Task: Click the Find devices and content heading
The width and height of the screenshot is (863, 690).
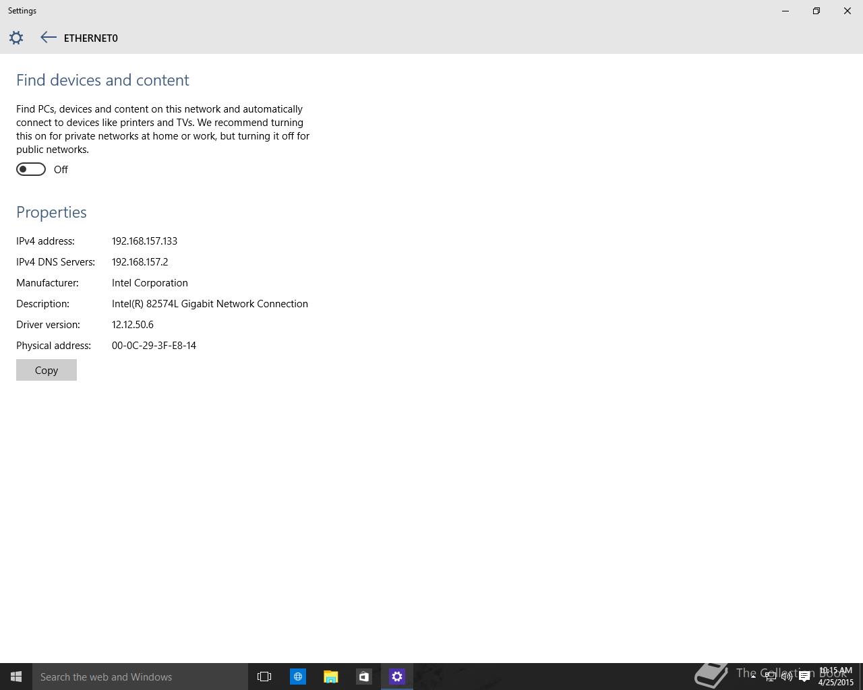Action: click(102, 80)
